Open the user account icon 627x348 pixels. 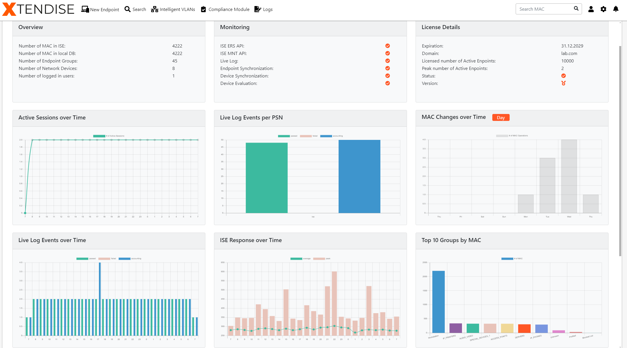591,9
